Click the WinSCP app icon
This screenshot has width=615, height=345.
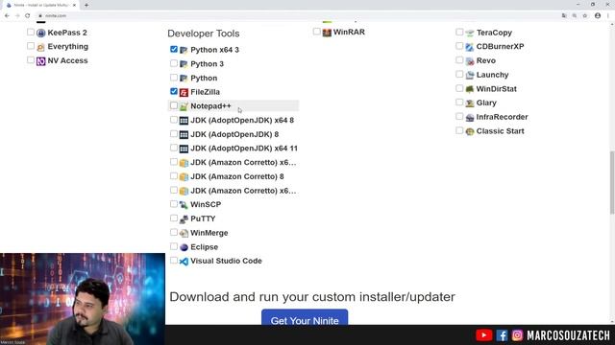[184, 205]
